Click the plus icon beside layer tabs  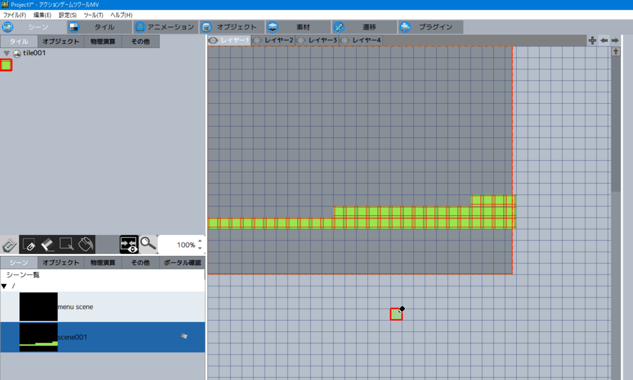(x=592, y=40)
